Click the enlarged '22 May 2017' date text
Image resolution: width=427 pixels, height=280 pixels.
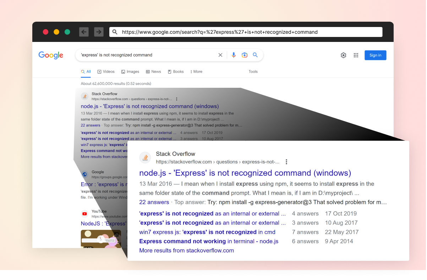[342, 232]
